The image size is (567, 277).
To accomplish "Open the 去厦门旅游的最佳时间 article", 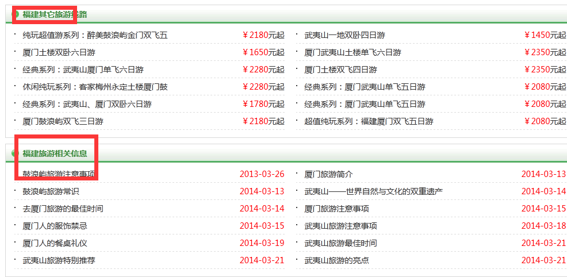I will point(63,209).
